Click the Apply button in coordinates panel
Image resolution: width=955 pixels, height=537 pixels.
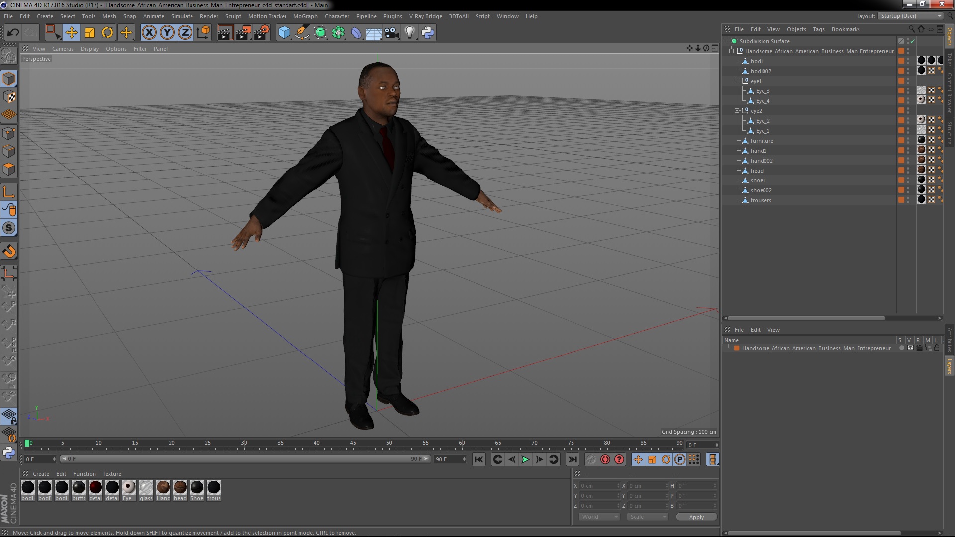click(x=696, y=517)
